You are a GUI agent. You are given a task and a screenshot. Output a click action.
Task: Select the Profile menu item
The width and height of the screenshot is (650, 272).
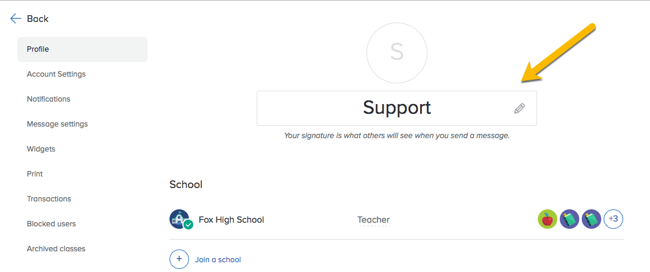[x=82, y=50]
